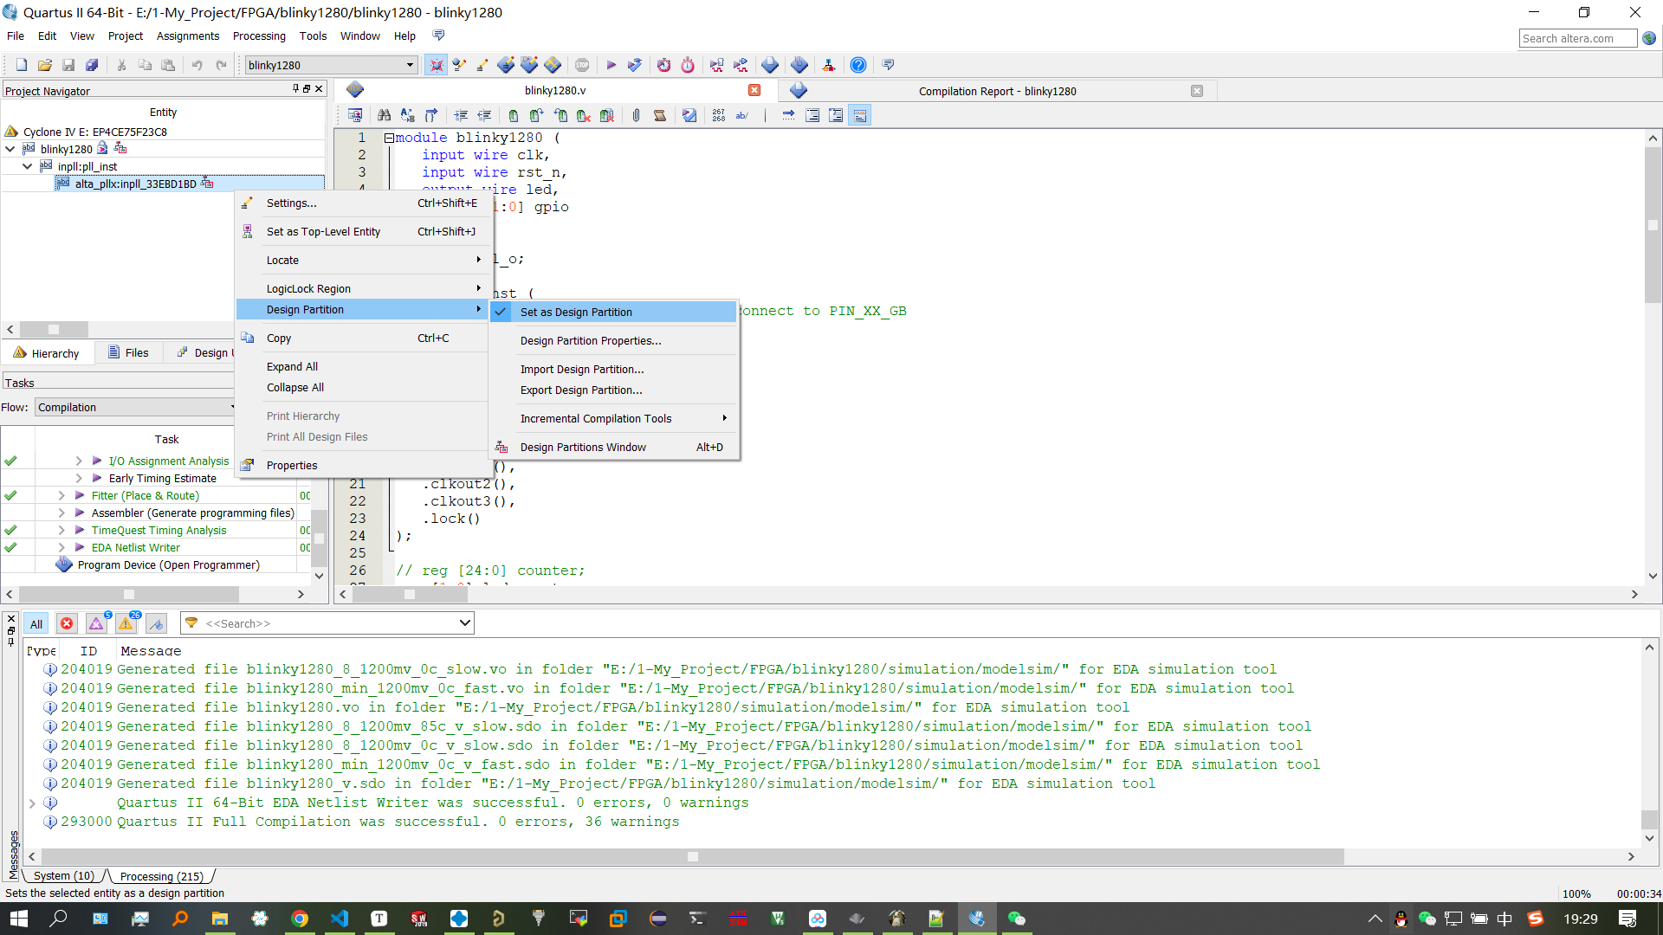The width and height of the screenshot is (1663, 935).
Task: Click the Find binoculars icon in editor toolbar
Action: (384, 115)
